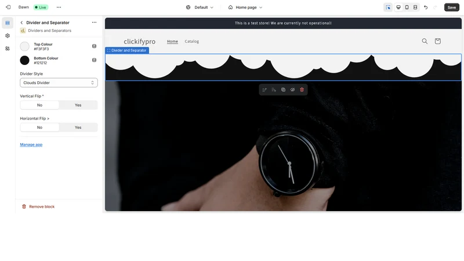Set Horizontal Flip to Yes

click(x=78, y=127)
